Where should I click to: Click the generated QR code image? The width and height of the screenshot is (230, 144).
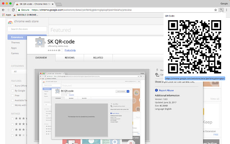click(194, 47)
